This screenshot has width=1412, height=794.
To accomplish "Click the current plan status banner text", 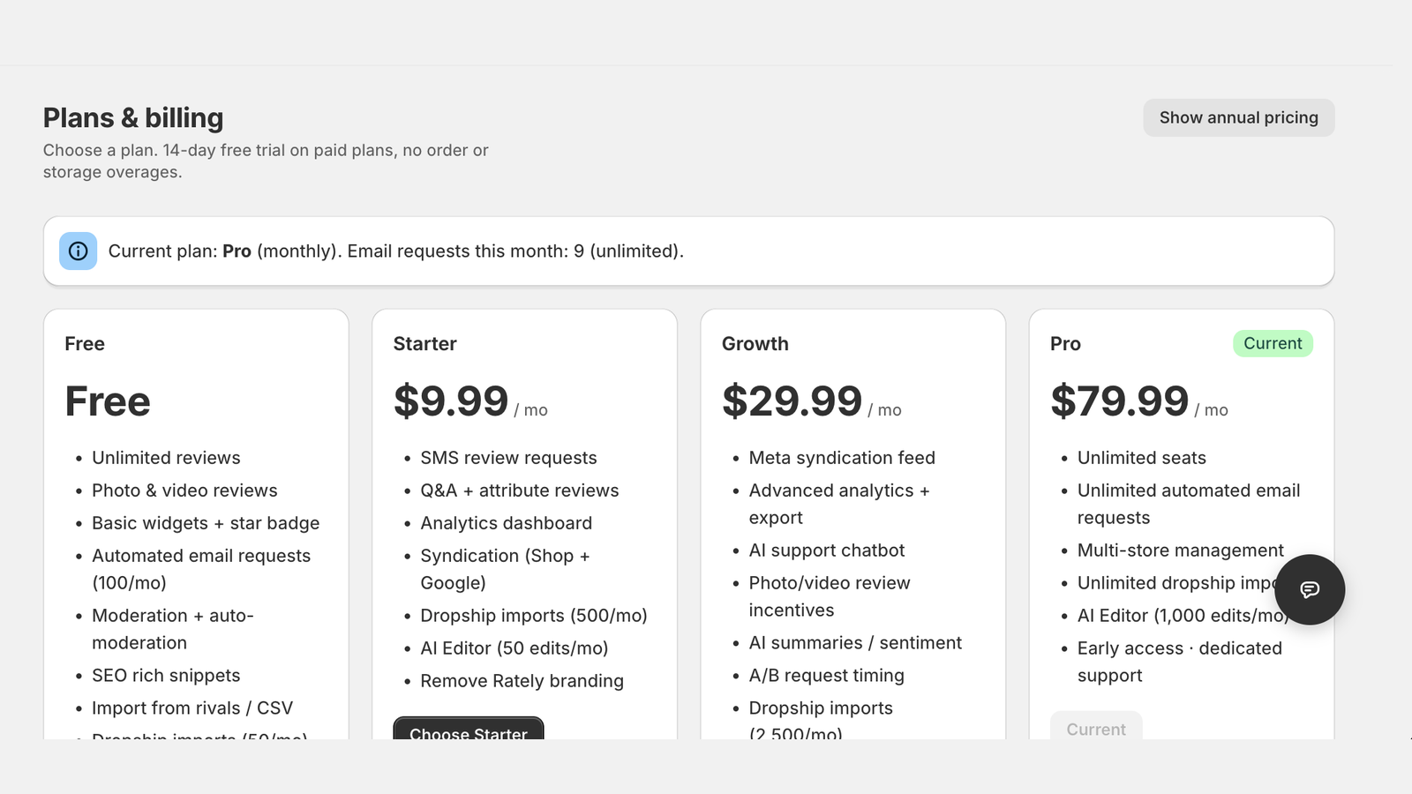I will [x=395, y=251].
